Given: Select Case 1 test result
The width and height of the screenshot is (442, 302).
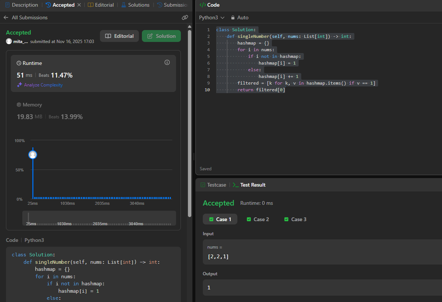Looking at the screenshot, I should (220, 219).
